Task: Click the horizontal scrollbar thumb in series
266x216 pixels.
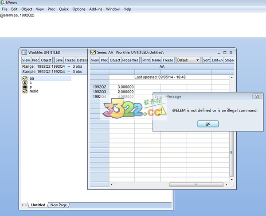Action: pos(196,185)
